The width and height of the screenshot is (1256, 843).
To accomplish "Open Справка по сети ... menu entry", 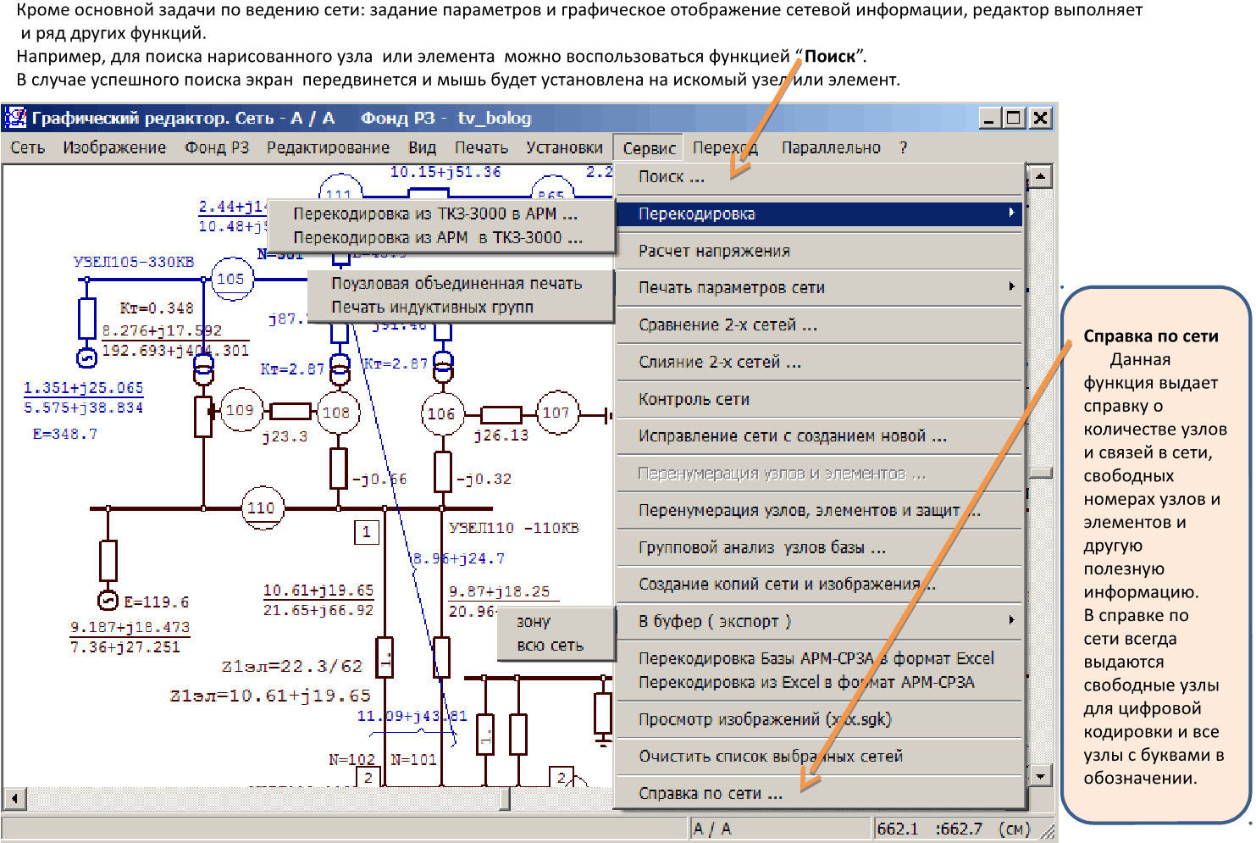I will point(710,794).
